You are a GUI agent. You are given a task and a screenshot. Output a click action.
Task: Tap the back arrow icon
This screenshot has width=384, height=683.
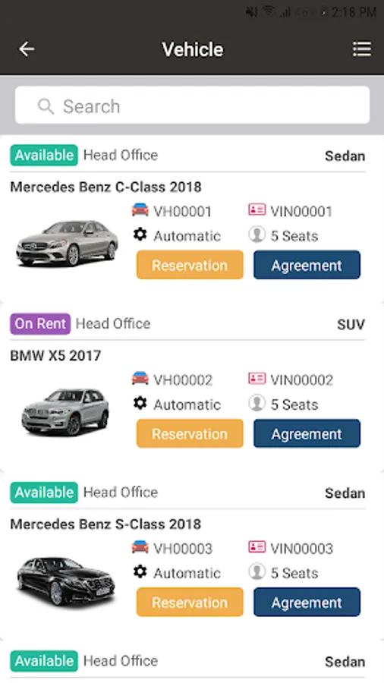(27, 49)
